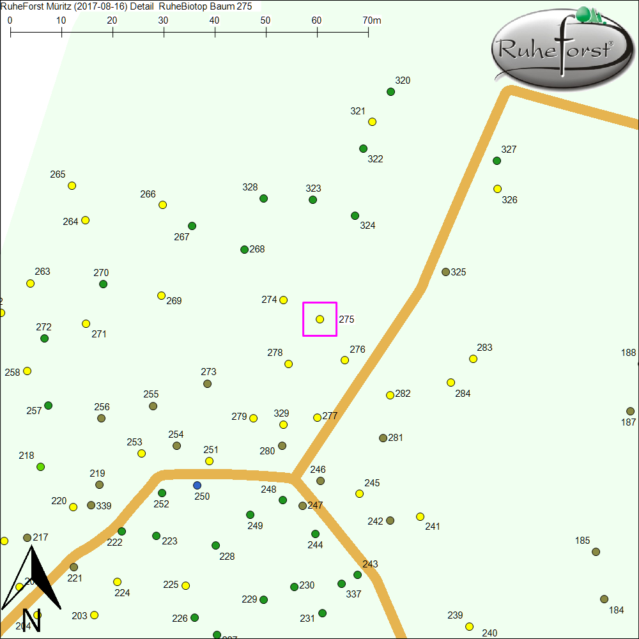Click yellow tree marker 274
This screenshot has height=639, width=639.
point(284,300)
